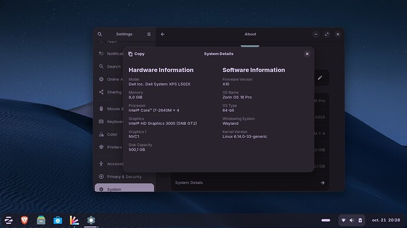Viewport: 407px width, 228px height.
Task: Click 'Linux 6.14.0-33-generic' kernel version
Action: pos(245,137)
